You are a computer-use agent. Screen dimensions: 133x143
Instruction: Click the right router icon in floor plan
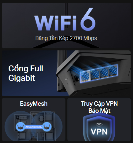tap(47, 127)
